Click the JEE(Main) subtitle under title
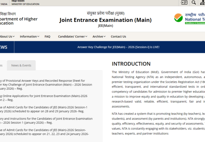This screenshot has width=205, height=142. click(x=106, y=26)
